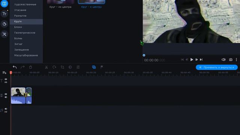Jump to the end of the clip
Viewport: 240px width, 135px height.
[201, 60]
